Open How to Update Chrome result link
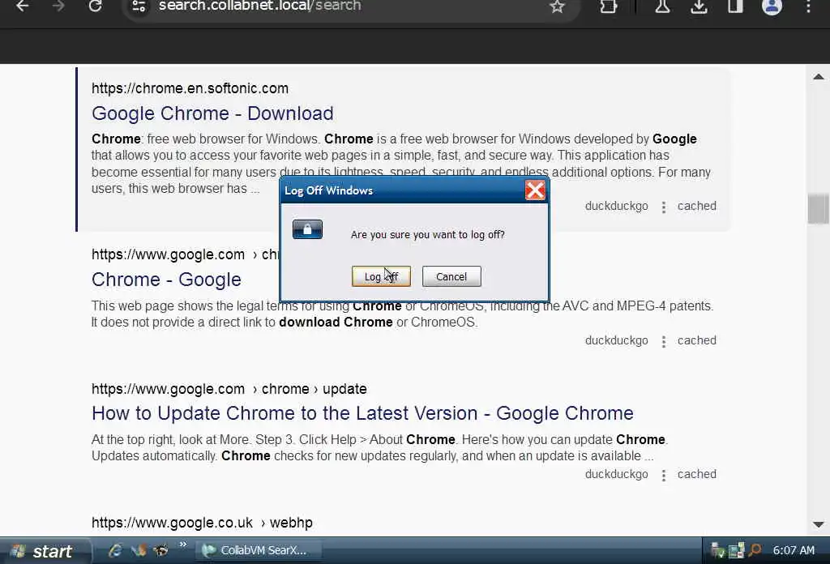830x564 pixels. click(362, 413)
